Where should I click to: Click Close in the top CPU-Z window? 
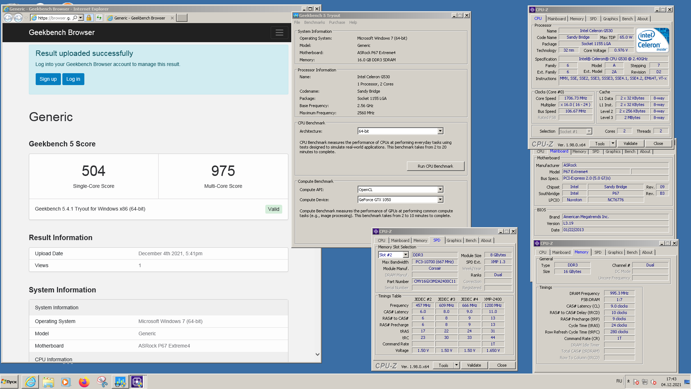click(x=658, y=143)
